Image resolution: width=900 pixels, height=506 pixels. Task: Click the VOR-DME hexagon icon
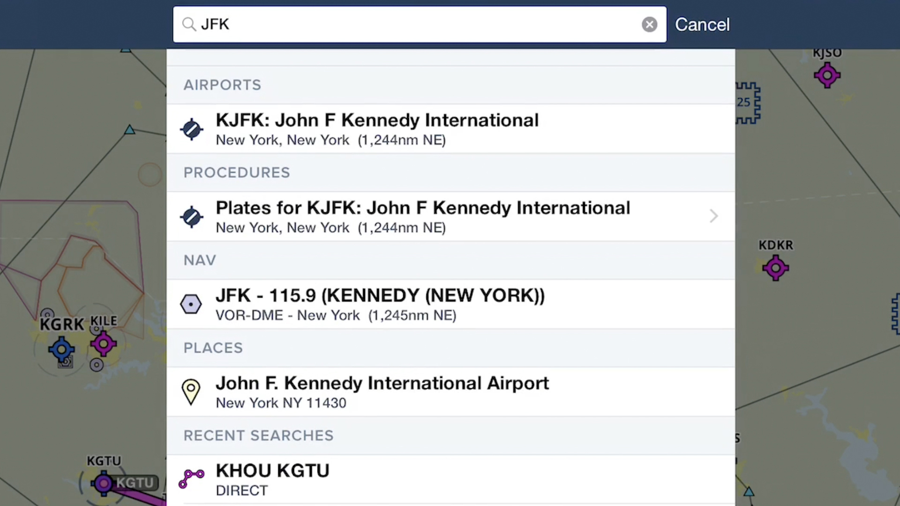pos(191,304)
